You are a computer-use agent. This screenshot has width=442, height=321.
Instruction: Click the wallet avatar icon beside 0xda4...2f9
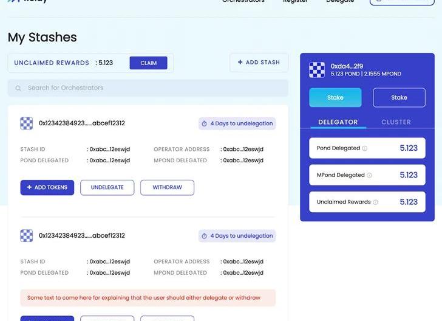(317, 70)
